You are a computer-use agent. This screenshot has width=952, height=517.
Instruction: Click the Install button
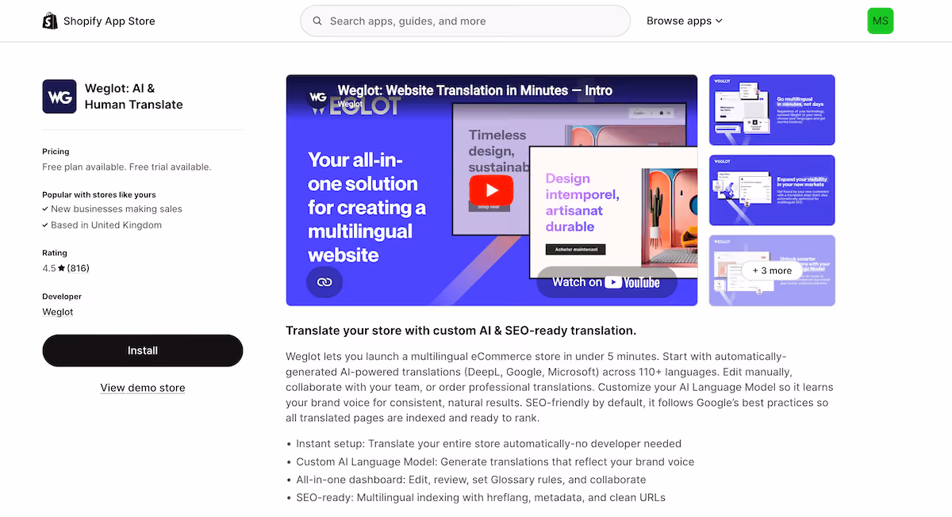point(143,350)
